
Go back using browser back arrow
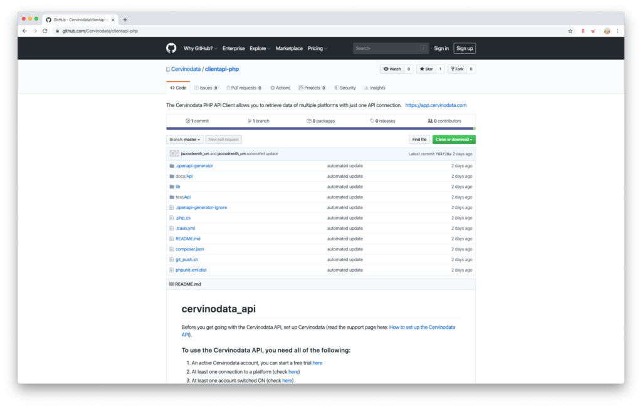(x=24, y=31)
